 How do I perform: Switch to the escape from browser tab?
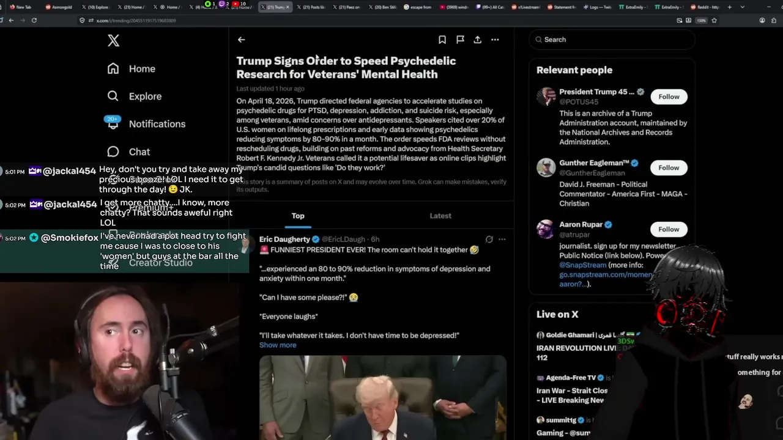point(419,7)
